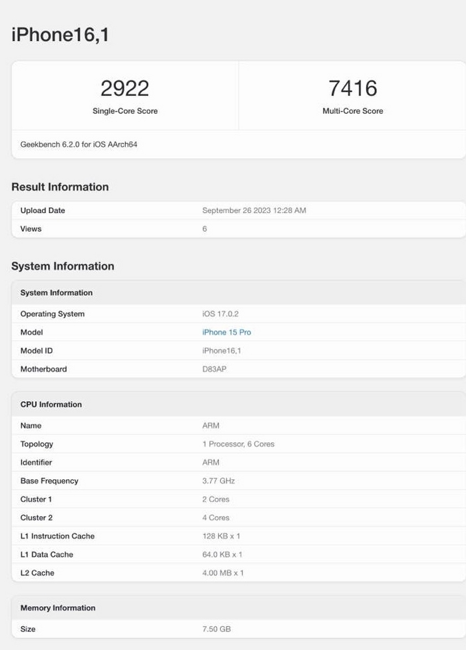
Task: Click the Name row label
Action: point(31,426)
